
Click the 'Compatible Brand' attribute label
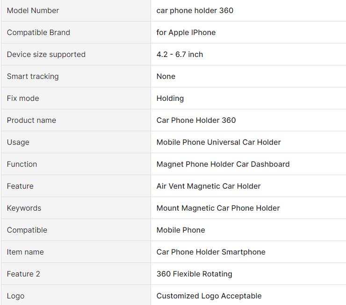(38, 32)
